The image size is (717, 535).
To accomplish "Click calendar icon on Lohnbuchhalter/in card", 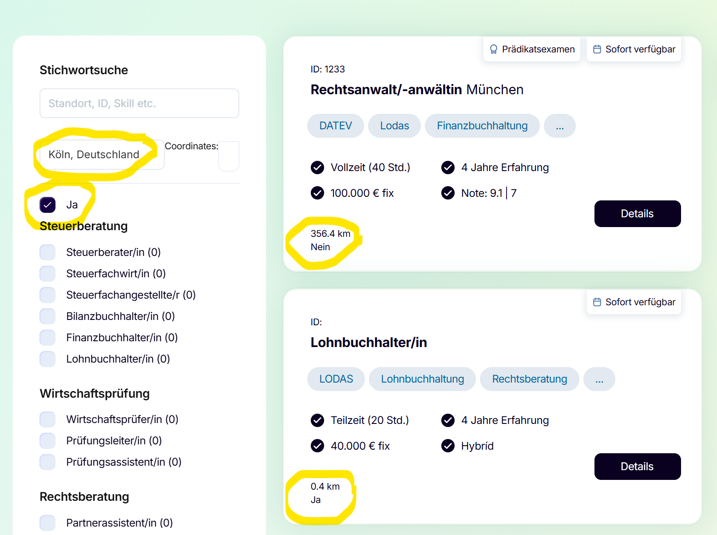I will [x=597, y=302].
